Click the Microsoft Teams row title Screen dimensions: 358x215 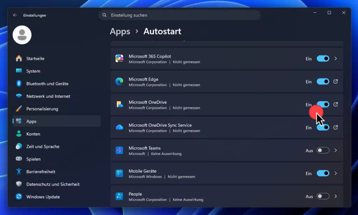[144, 148]
